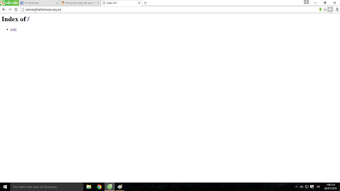Expand hidden system tray icons chevron

(297, 187)
